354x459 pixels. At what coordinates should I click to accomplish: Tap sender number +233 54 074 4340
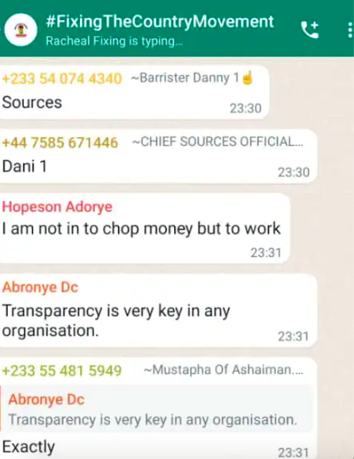click(x=62, y=78)
